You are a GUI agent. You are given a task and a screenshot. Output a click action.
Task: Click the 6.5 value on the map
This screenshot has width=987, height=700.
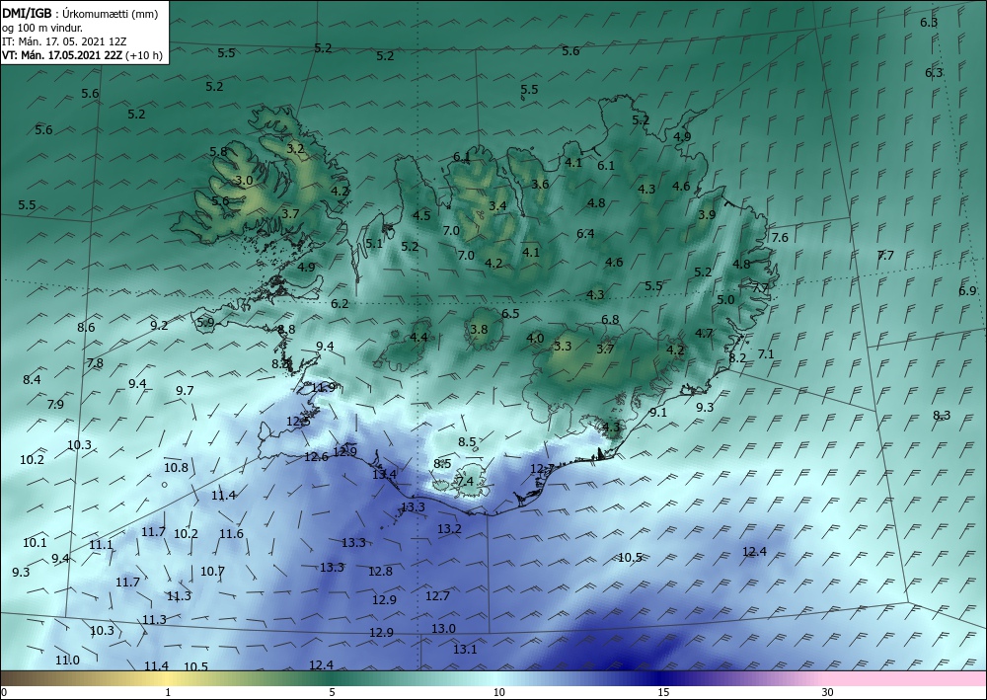[x=510, y=314]
